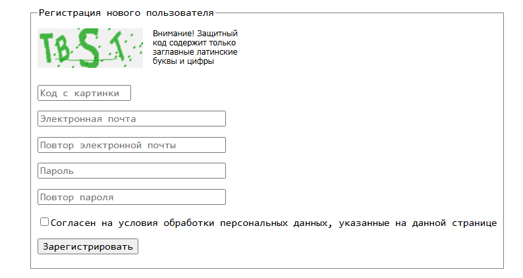The width and height of the screenshot is (523, 278).
Task: Click the 'код содержит только' note line
Action: pyautogui.click(x=194, y=43)
